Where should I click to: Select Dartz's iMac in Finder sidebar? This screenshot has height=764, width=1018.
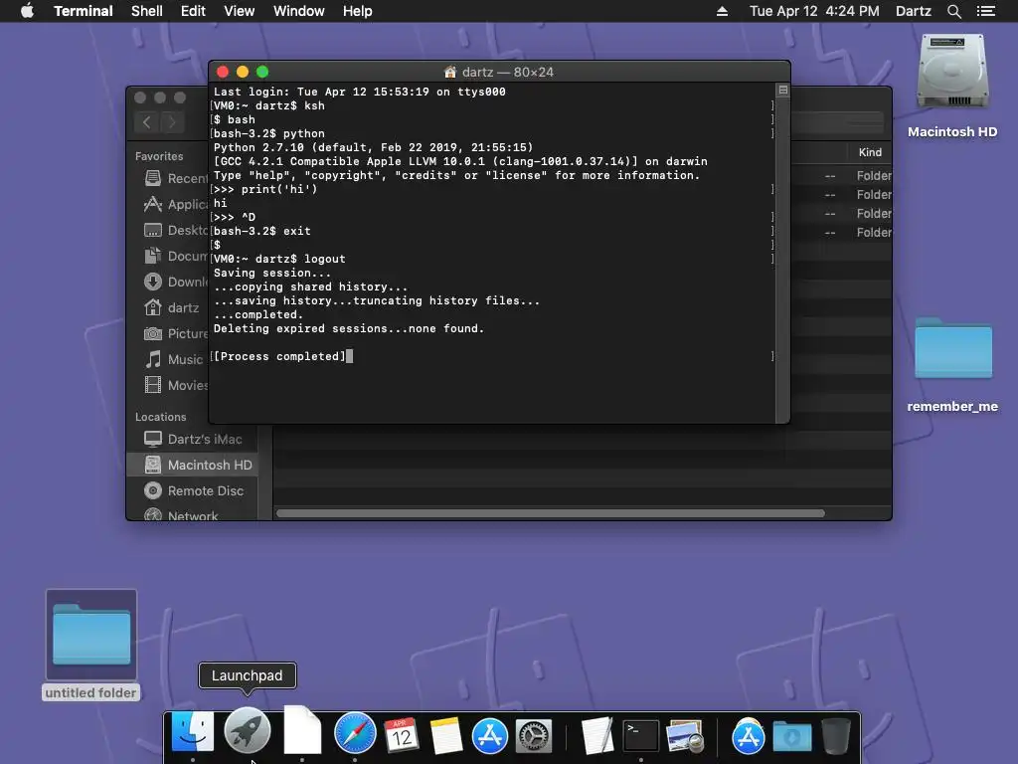click(194, 439)
